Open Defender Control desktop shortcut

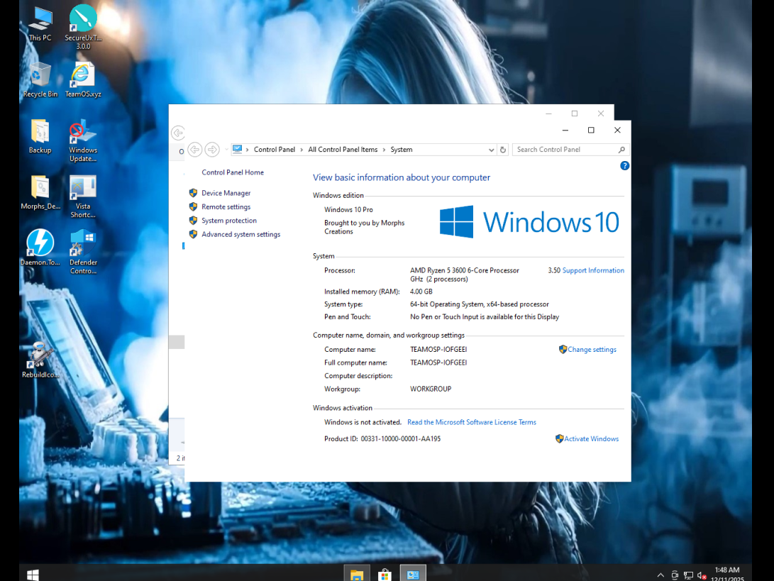tap(83, 253)
